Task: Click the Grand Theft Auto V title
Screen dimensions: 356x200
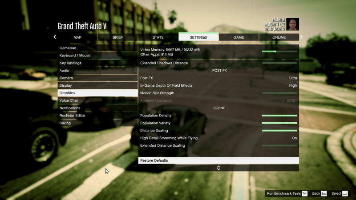Action: pyautogui.click(x=82, y=26)
